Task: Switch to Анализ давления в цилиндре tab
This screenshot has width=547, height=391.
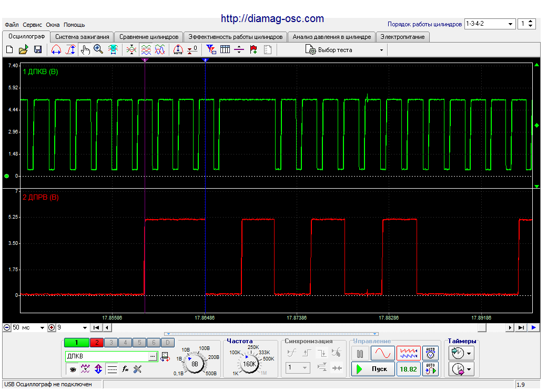Action: (332, 37)
